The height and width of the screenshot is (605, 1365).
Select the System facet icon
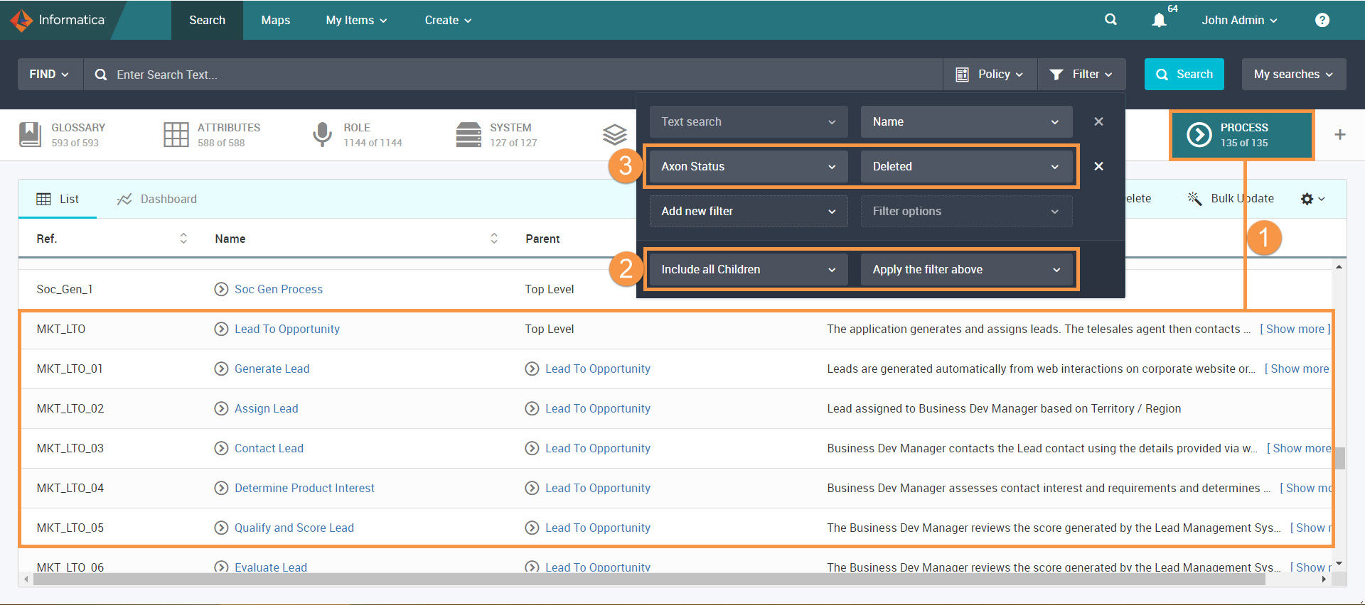point(469,134)
